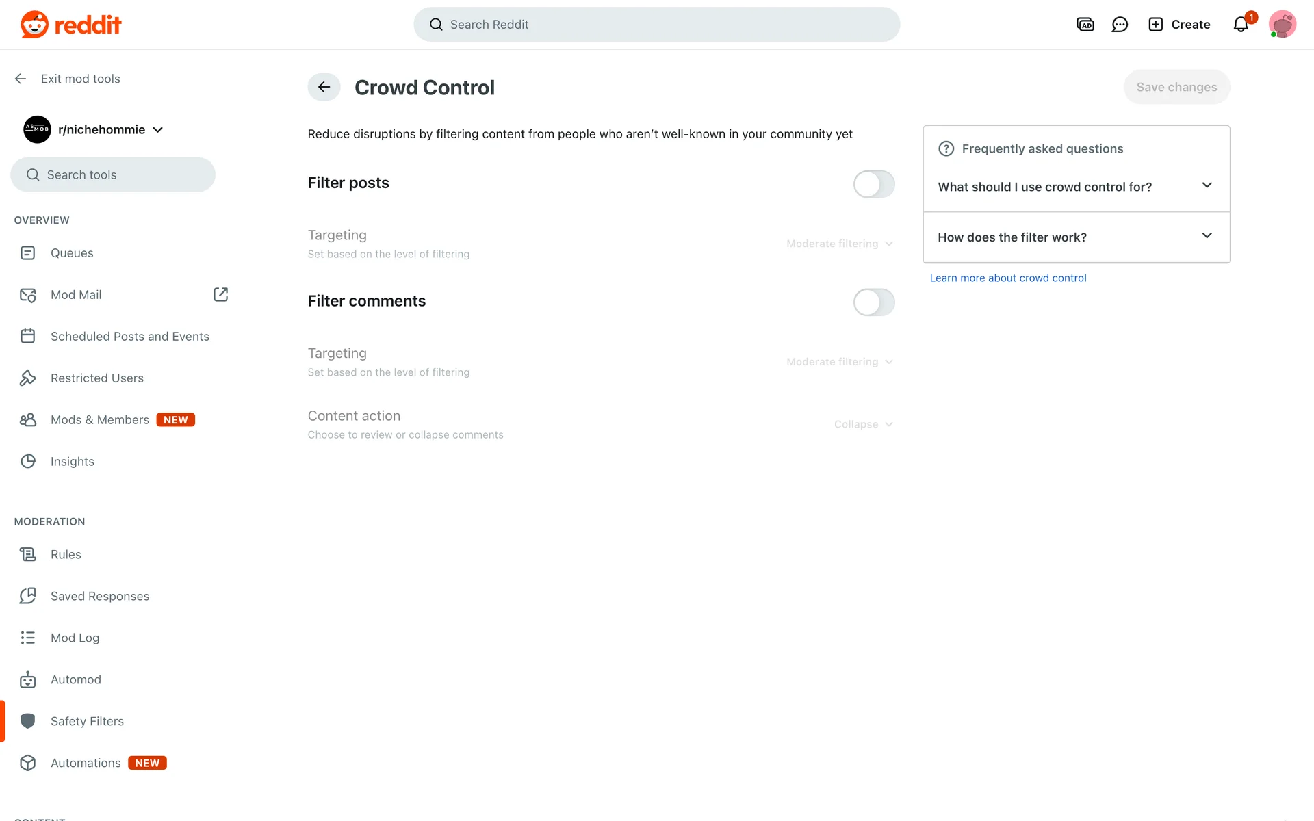This screenshot has height=821, width=1314.
Task: Click the Search Reddit field
Action: point(657,25)
